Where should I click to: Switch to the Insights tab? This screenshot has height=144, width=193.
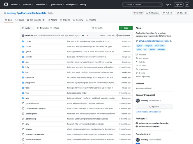pyautogui.click(x=91, y=20)
